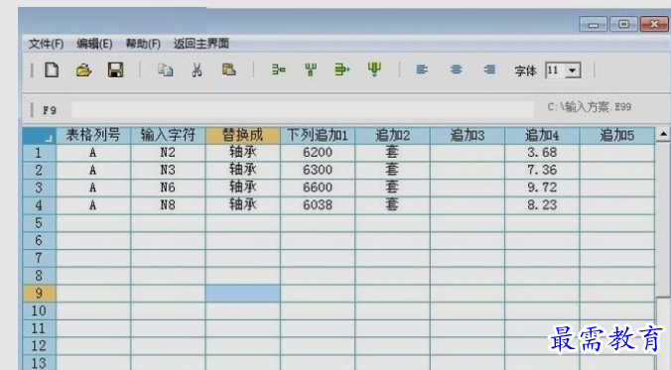Click 套 cell in row 3

[x=392, y=187]
